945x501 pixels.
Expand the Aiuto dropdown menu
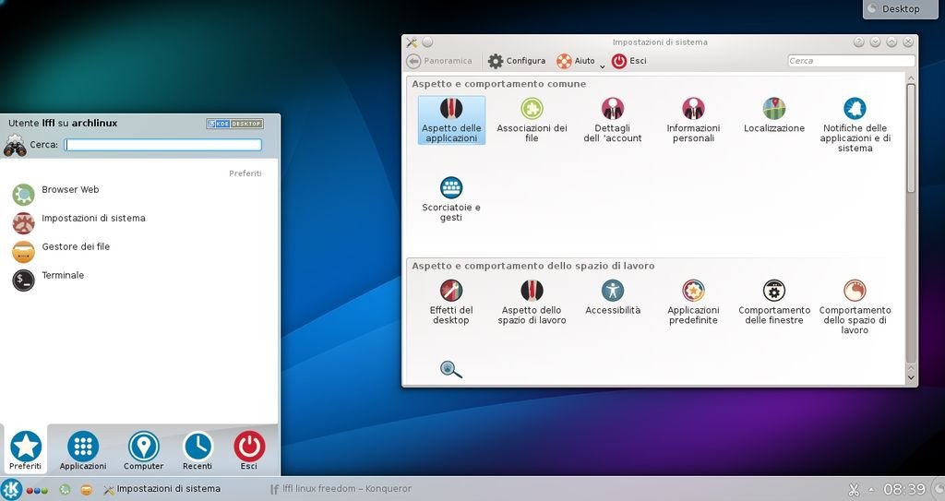(603, 65)
